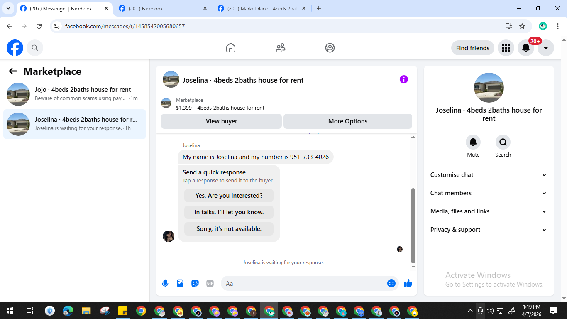567x319 pixels.
Task: Open a new browser tab
Action: pyautogui.click(x=319, y=8)
